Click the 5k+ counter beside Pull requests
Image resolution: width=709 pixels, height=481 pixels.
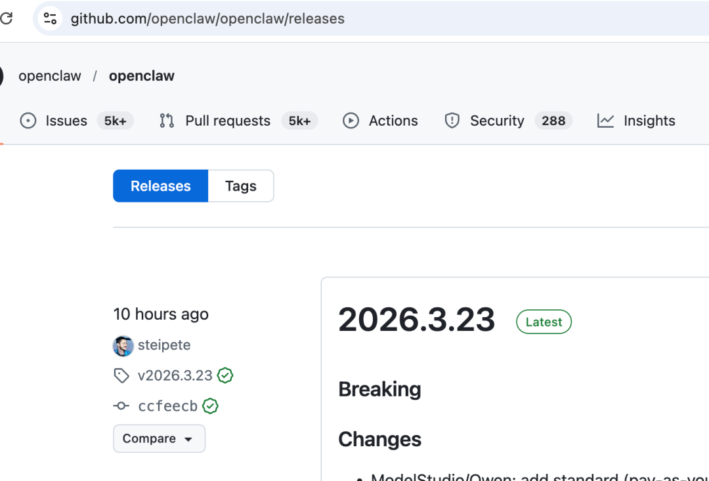(300, 121)
